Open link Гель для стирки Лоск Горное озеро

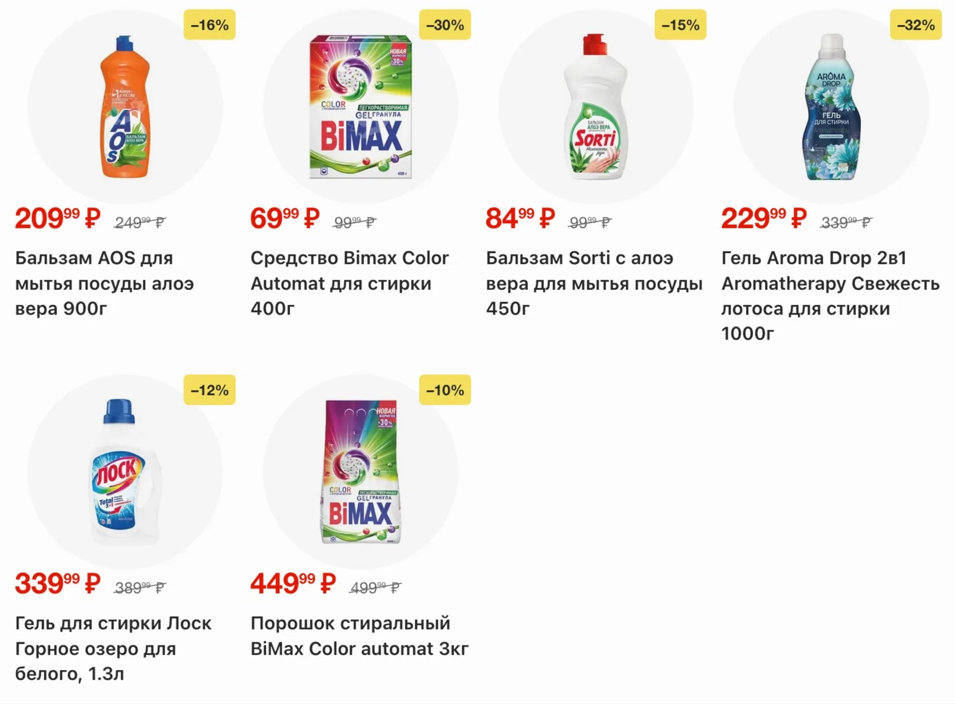113,649
